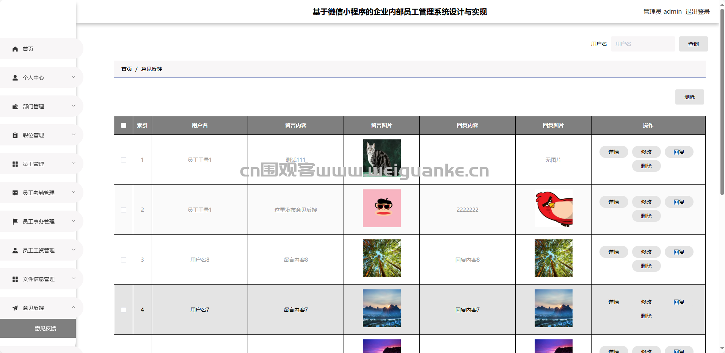Image resolution: width=725 pixels, height=353 pixels.
Task: Click the cell text 2222222
Action: [x=468, y=210]
